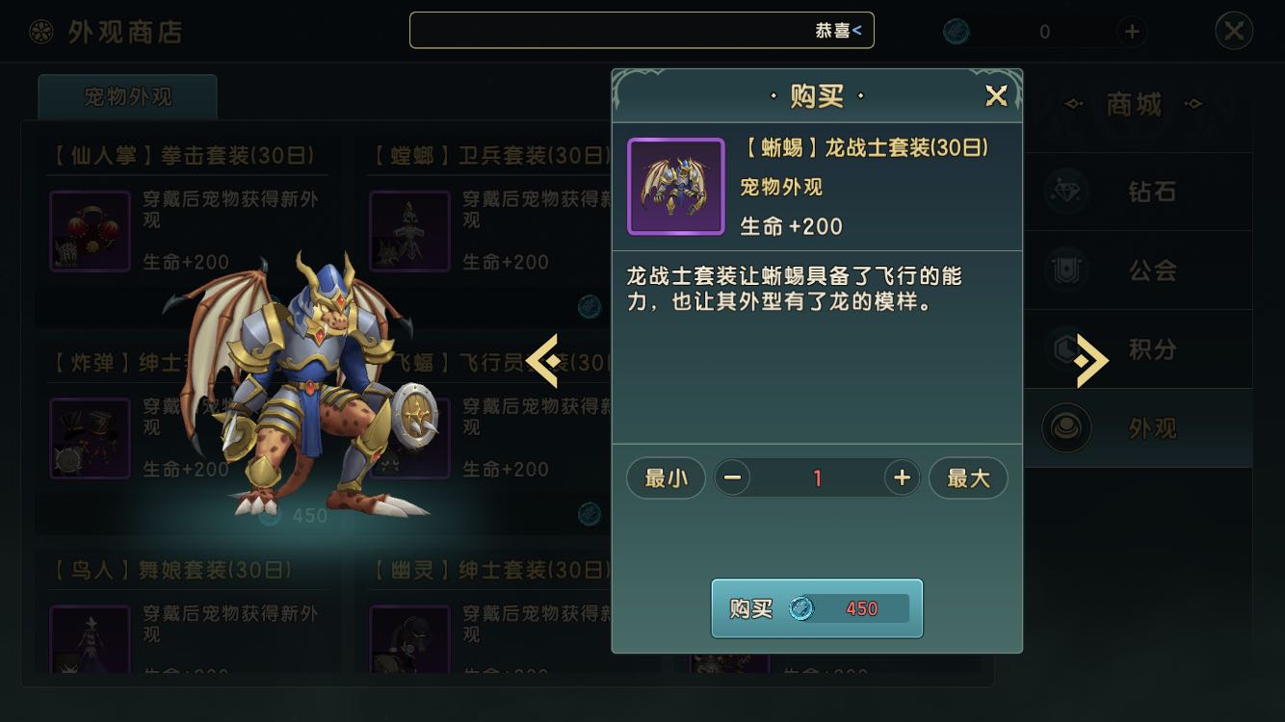
Task: Select the 仙人掌 拳击套装 item icon
Action: pyautogui.click(x=90, y=231)
